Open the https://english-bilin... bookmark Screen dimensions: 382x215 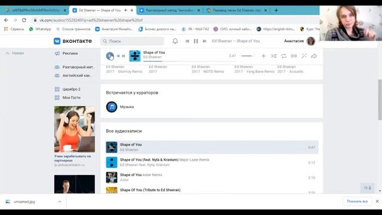point(276,29)
